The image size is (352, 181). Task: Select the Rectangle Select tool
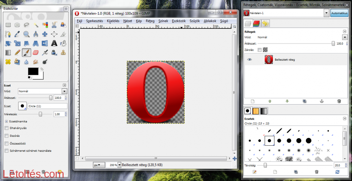tap(8, 25)
